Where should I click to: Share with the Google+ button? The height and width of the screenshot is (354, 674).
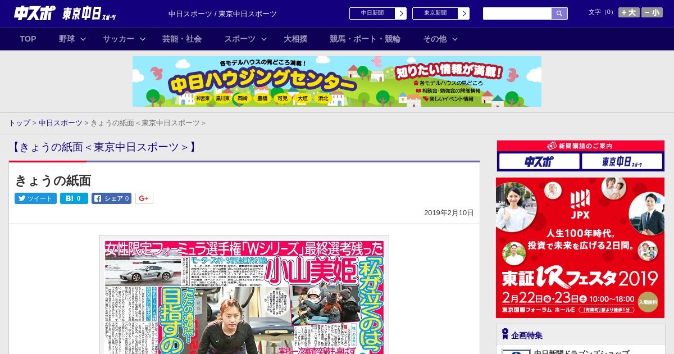point(144,198)
